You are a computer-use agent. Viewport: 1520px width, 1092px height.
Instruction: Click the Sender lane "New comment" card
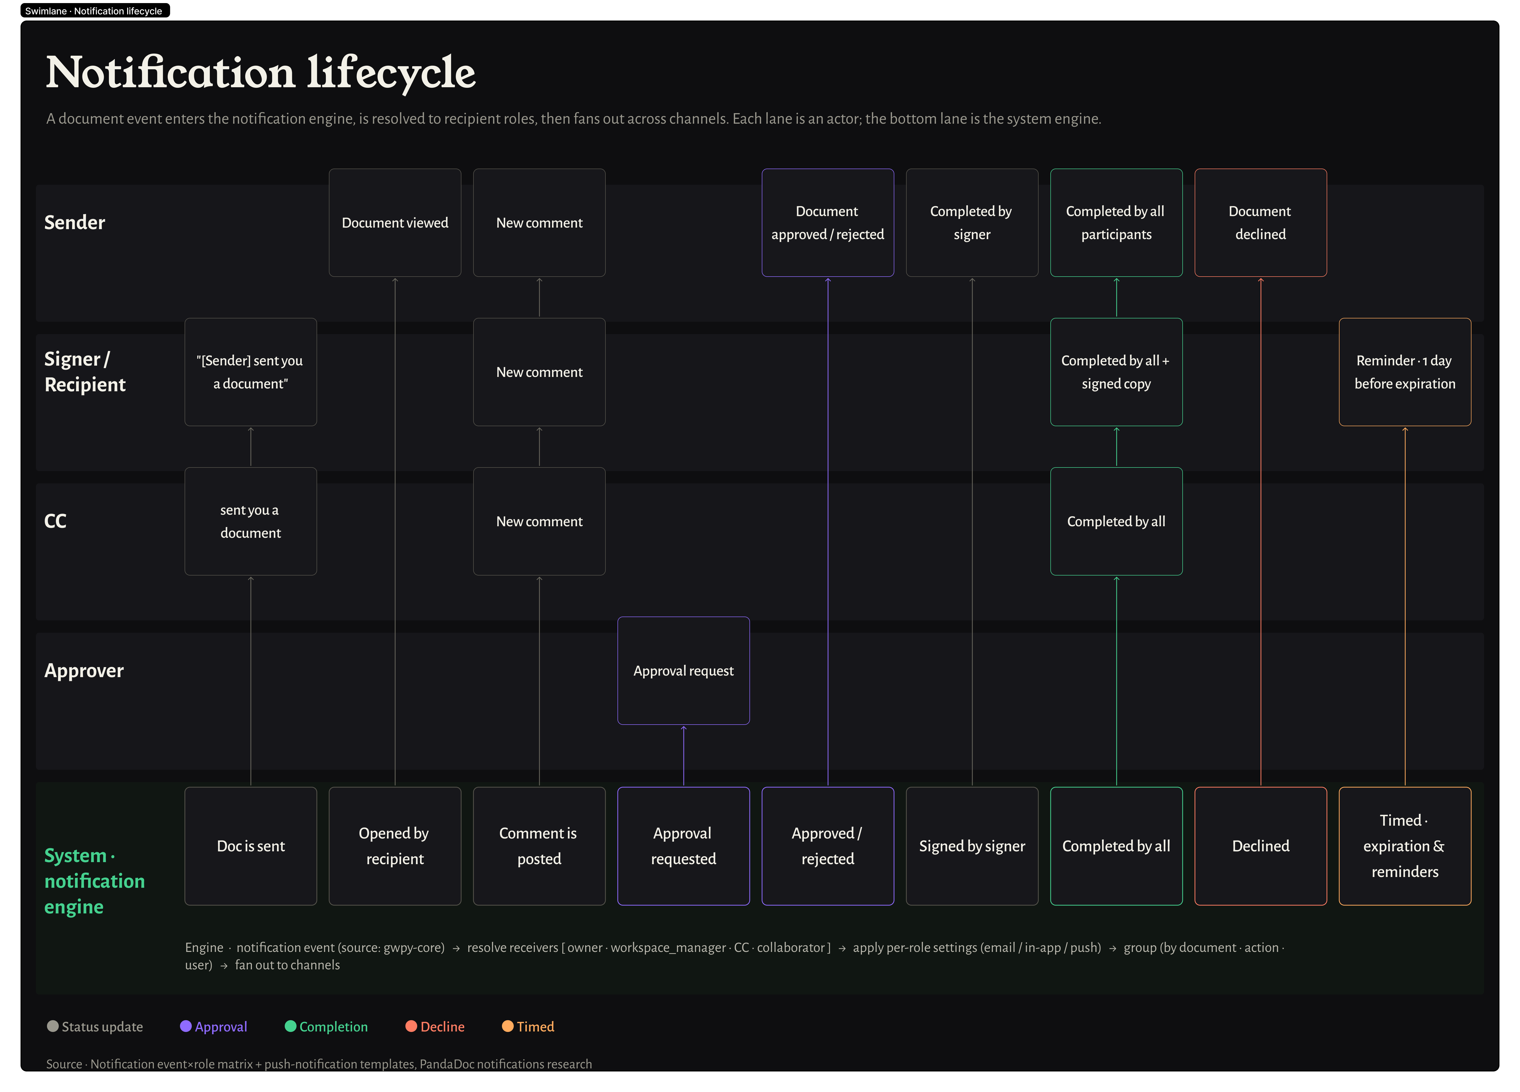click(x=539, y=222)
